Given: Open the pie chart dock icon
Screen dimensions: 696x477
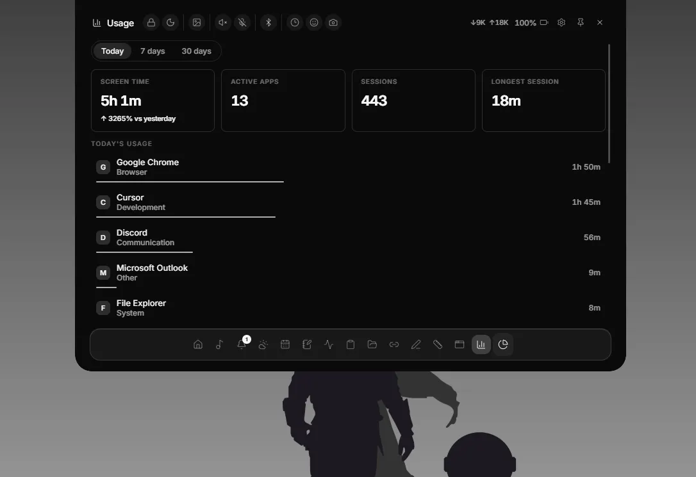Looking at the screenshot, I should (x=503, y=344).
